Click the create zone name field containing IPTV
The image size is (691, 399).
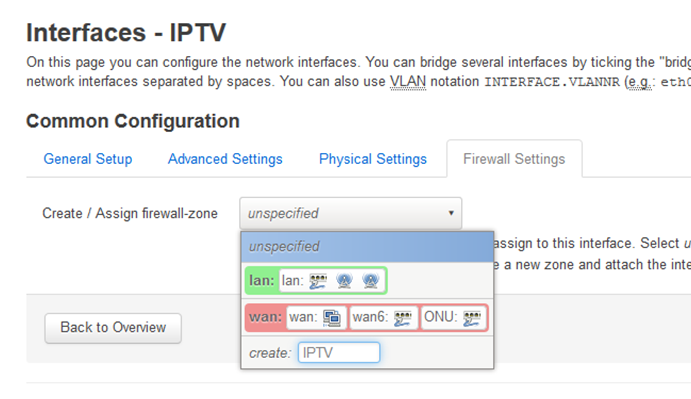point(339,353)
